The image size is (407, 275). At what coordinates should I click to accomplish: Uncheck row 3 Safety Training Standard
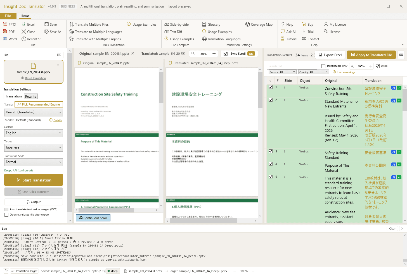tap(271, 151)
